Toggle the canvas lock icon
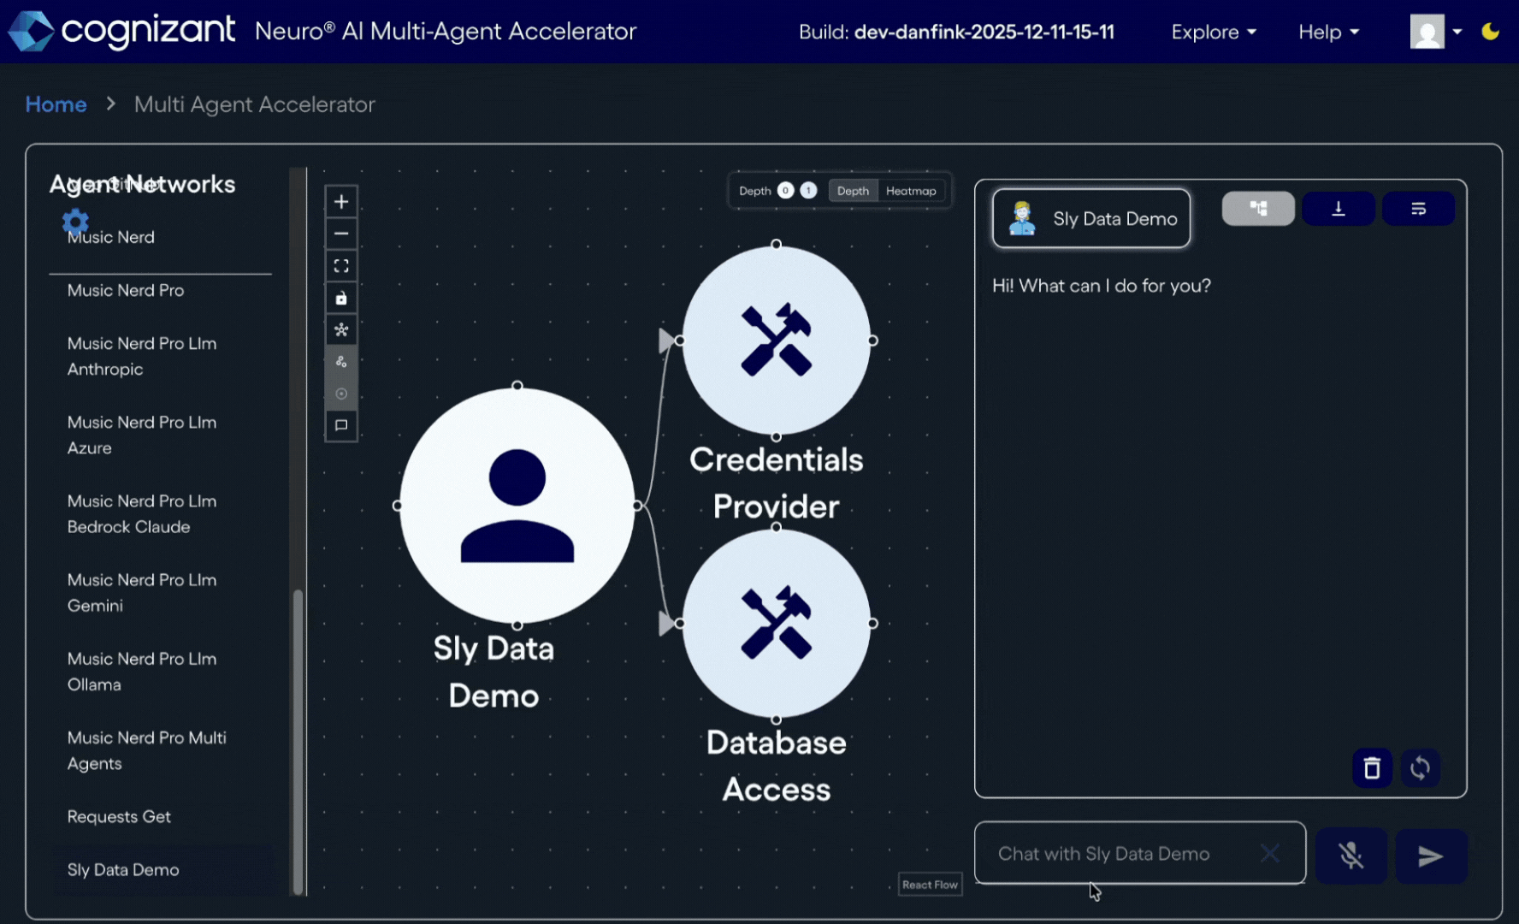Viewport: 1519px width, 924px height. pyautogui.click(x=341, y=298)
